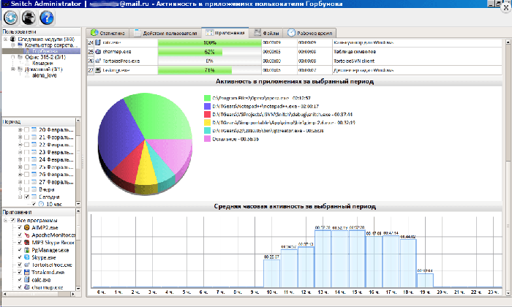Uncheck the Сегодня period checkbox

pos(27,197)
